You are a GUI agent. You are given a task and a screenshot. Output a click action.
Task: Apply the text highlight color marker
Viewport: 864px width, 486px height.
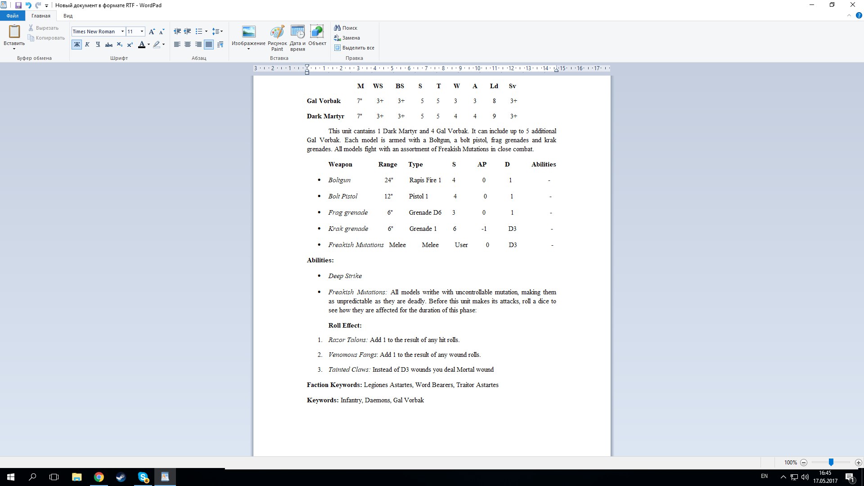pyautogui.click(x=157, y=45)
